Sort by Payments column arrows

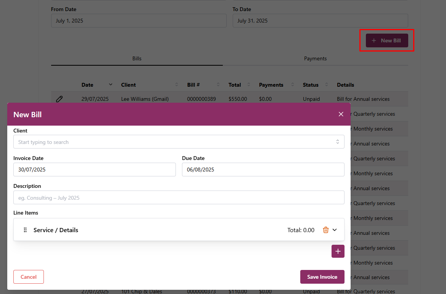coord(293,85)
